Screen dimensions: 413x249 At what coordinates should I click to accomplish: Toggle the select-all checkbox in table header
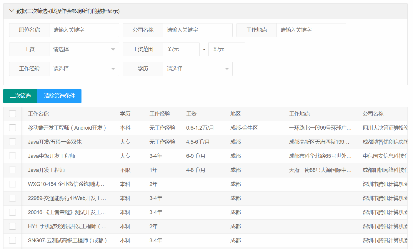12,114
